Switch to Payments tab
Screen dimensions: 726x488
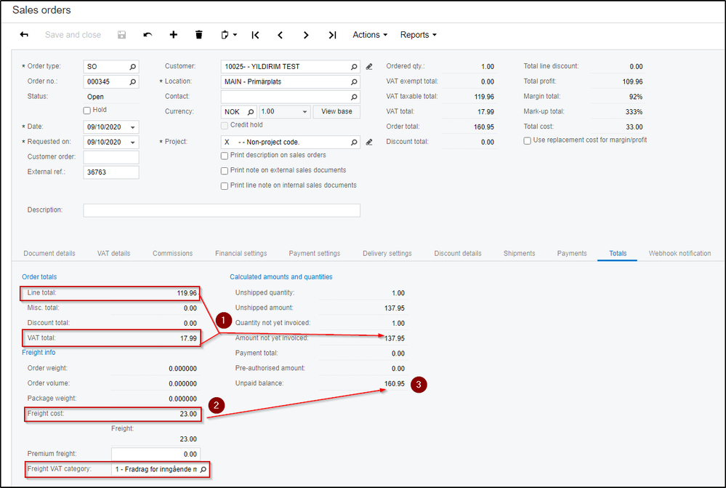tap(572, 254)
